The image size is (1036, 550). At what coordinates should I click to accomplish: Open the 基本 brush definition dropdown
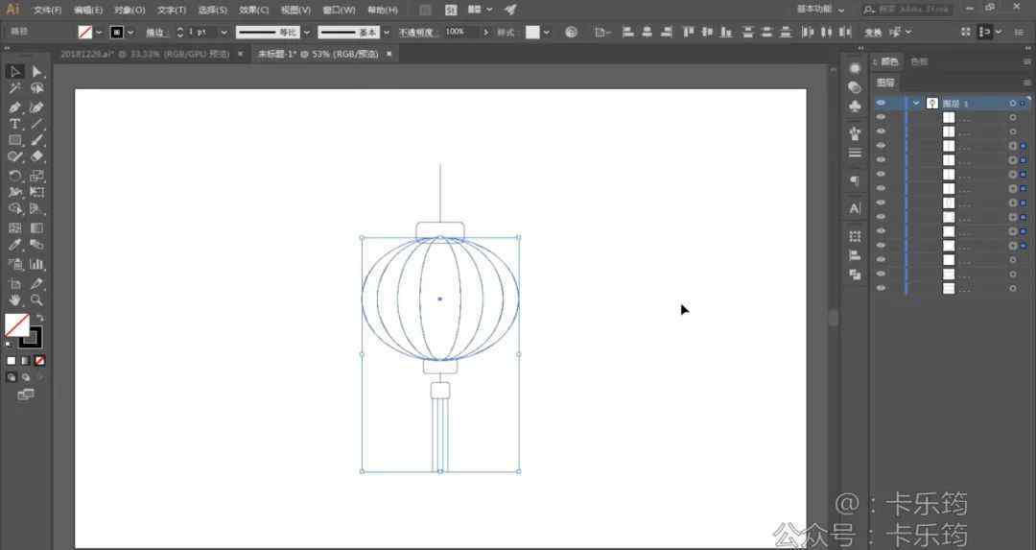(387, 33)
